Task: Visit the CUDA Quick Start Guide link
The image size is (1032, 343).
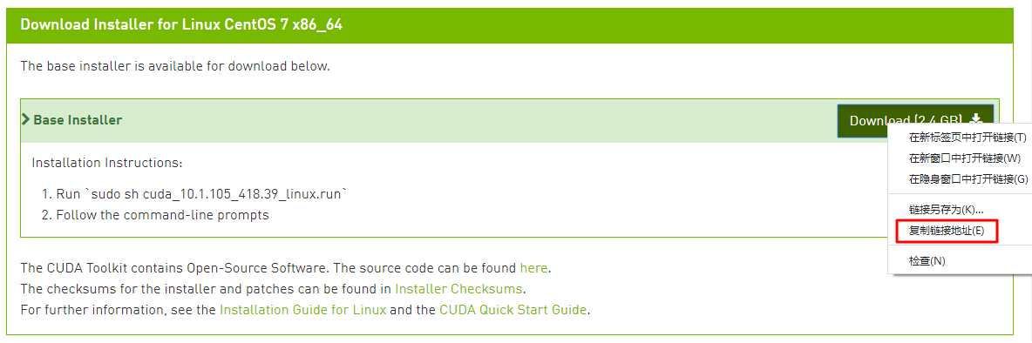Action: coord(513,310)
